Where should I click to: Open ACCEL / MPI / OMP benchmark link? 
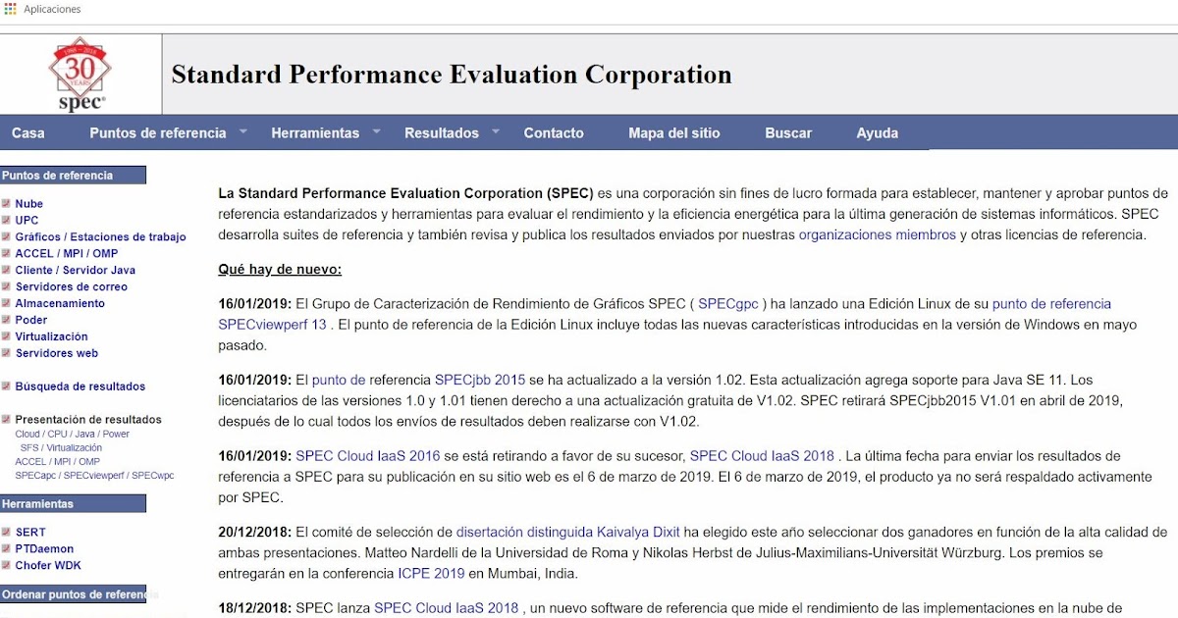pyautogui.click(x=67, y=253)
